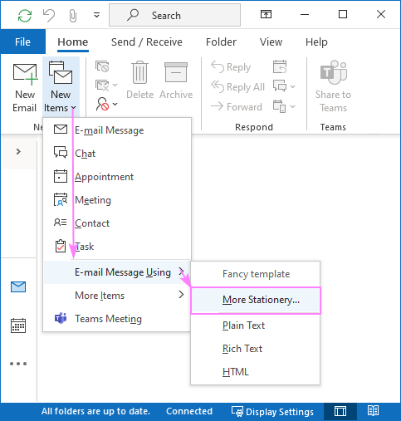Click the Ignore conversation icon
401x421 pixels.
(x=102, y=66)
